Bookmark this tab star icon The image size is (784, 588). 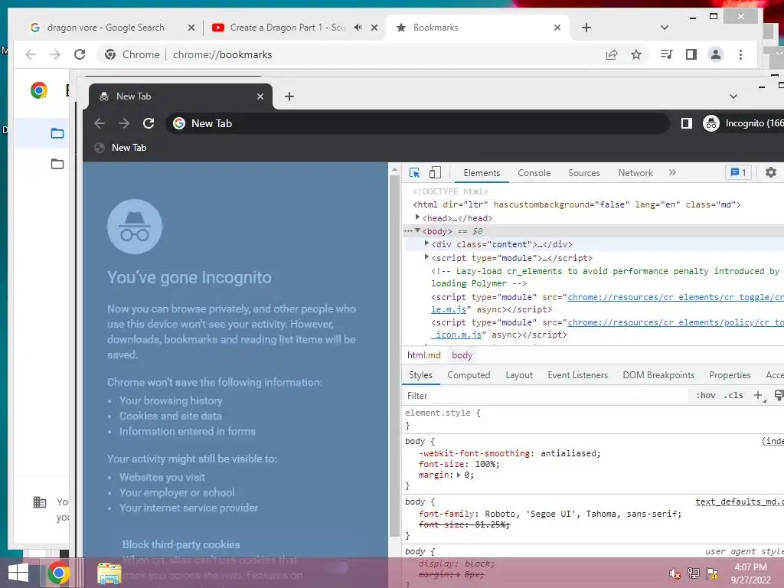point(636,54)
